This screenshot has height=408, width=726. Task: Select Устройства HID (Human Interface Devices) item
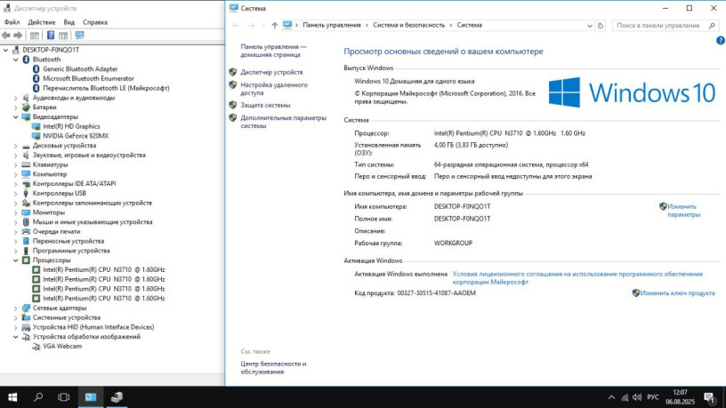(x=93, y=327)
